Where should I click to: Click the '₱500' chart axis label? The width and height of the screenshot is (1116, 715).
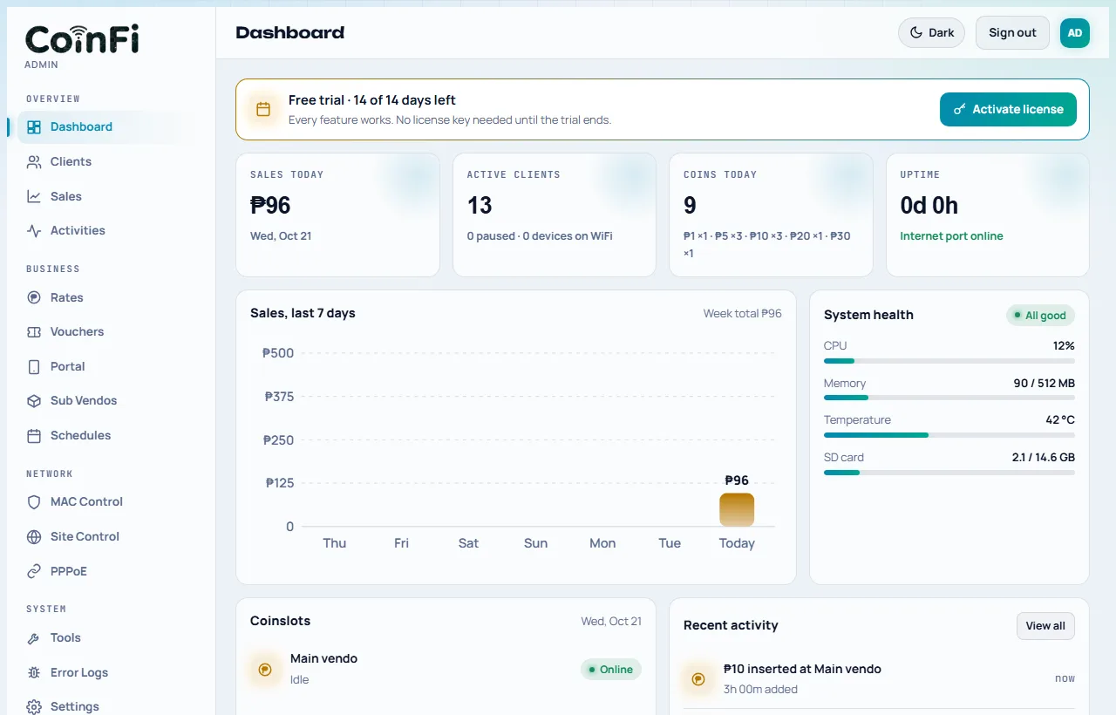pos(278,353)
